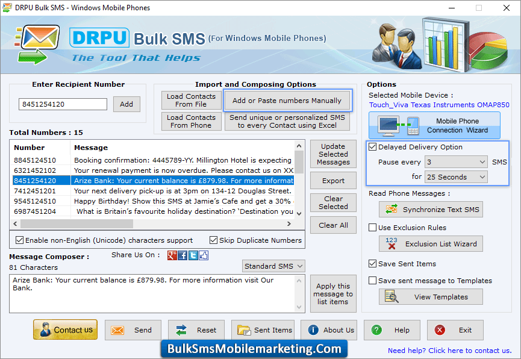The width and height of the screenshot is (521, 359).
Task: Uncheck Save Sent Items checkbox
Action: tap(372, 264)
